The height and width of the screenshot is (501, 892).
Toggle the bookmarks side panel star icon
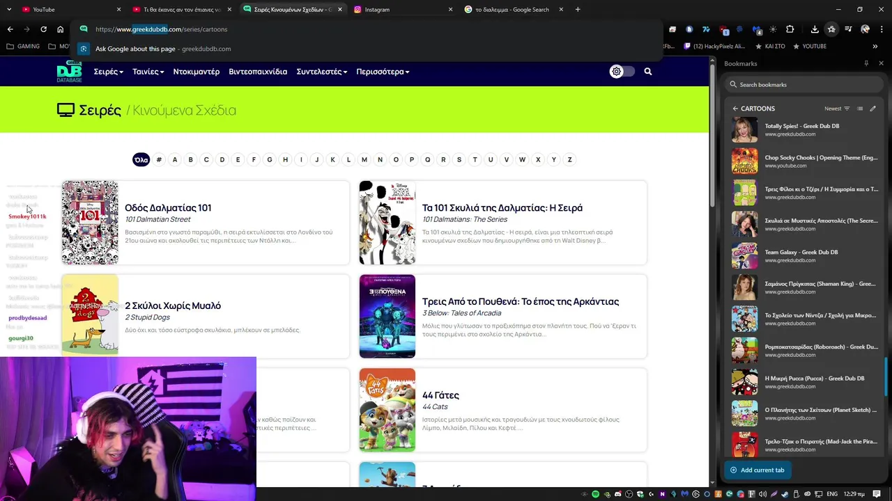point(831,29)
